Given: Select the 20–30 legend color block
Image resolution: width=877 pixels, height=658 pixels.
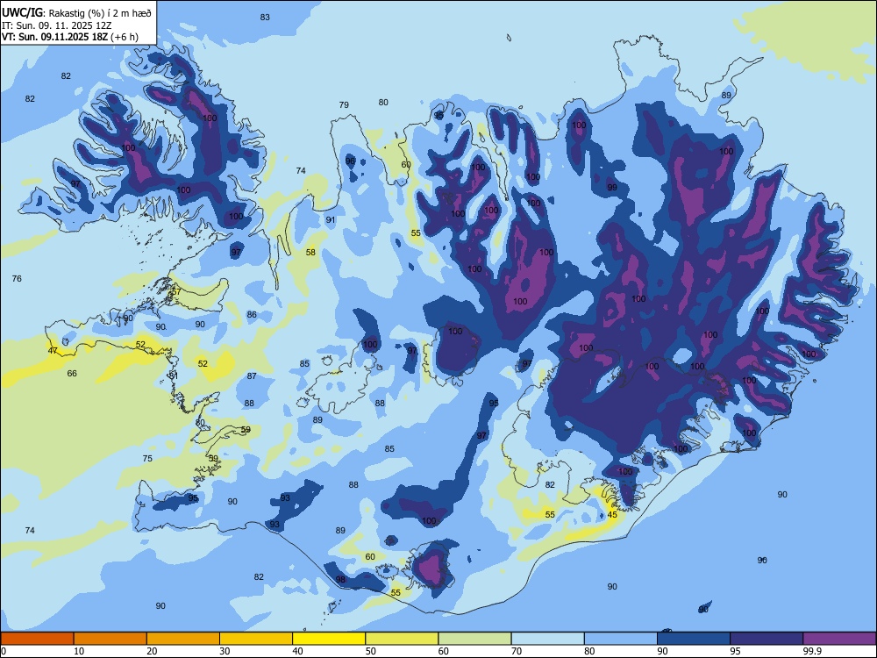Looking at the screenshot, I should [x=183, y=639].
